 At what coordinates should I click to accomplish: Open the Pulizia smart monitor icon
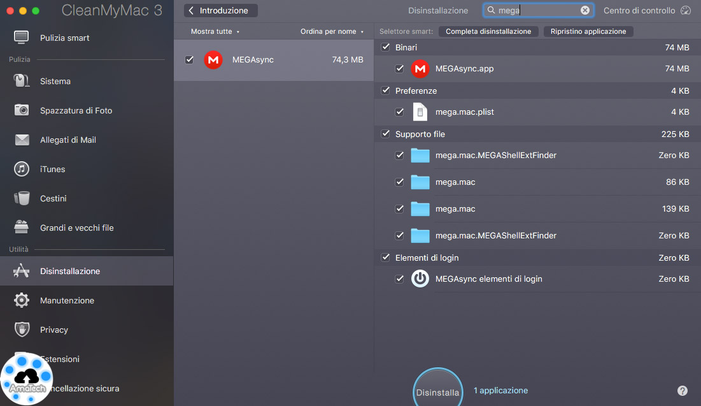(x=22, y=38)
